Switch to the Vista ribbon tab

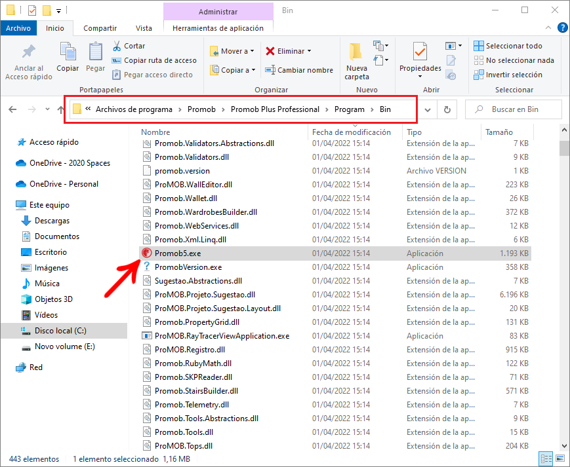pyautogui.click(x=144, y=28)
